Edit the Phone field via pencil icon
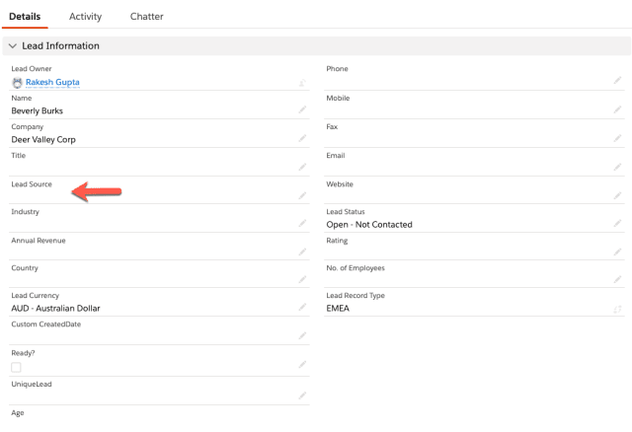The height and width of the screenshot is (432, 632). [617, 81]
